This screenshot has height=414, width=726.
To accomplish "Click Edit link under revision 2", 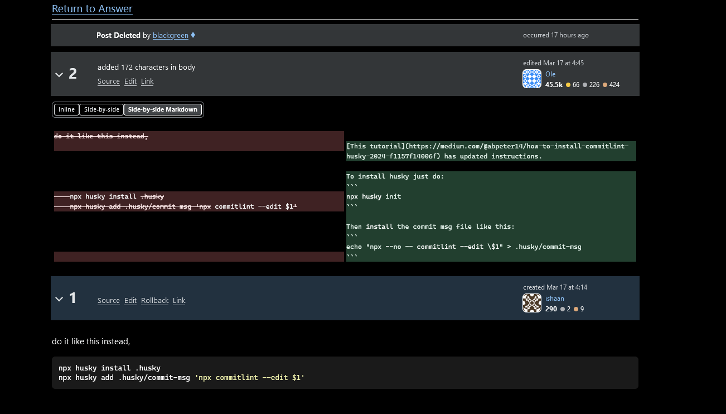I will point(130,81).
